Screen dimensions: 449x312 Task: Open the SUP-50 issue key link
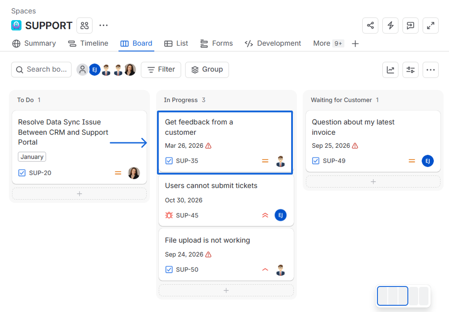click(x=187, y=269)
